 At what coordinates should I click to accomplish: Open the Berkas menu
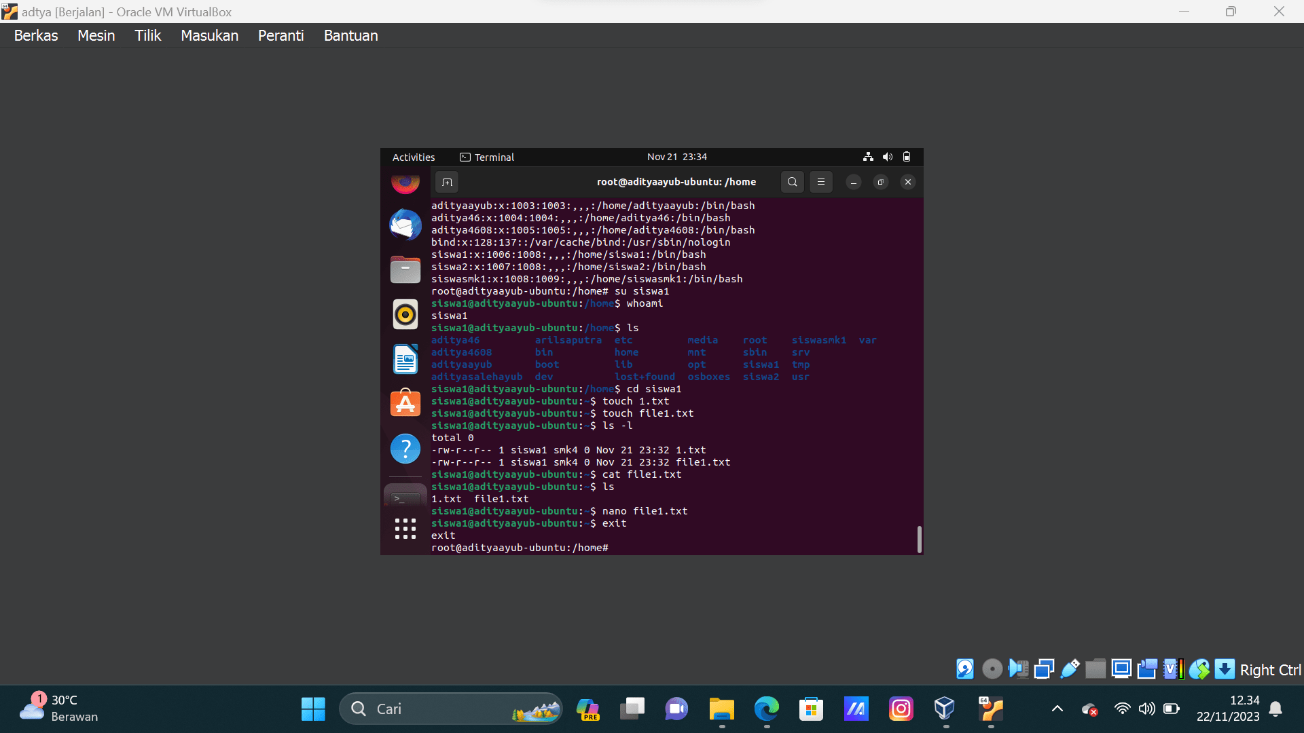(36, 35)
